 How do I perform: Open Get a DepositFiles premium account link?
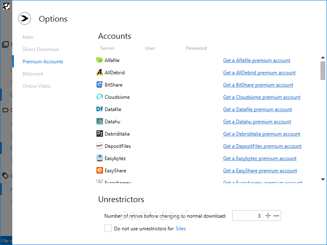[x=262, y=146]
